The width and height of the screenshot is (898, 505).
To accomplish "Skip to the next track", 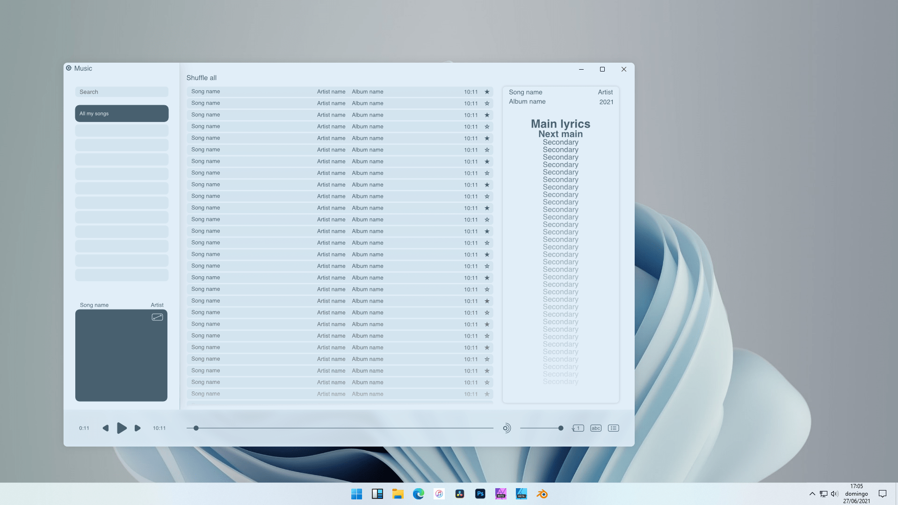I will pyautogui.click(x=138, y=428).
